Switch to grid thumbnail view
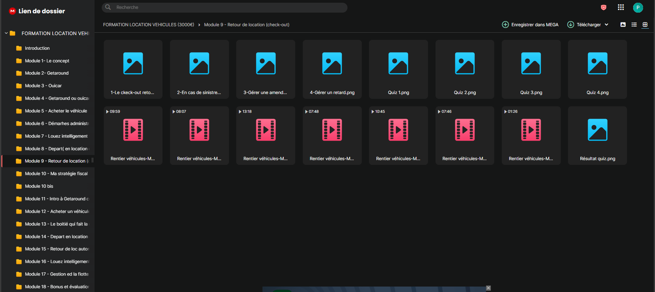Screen dimensions: 655x292 click(x=645, y=25)
